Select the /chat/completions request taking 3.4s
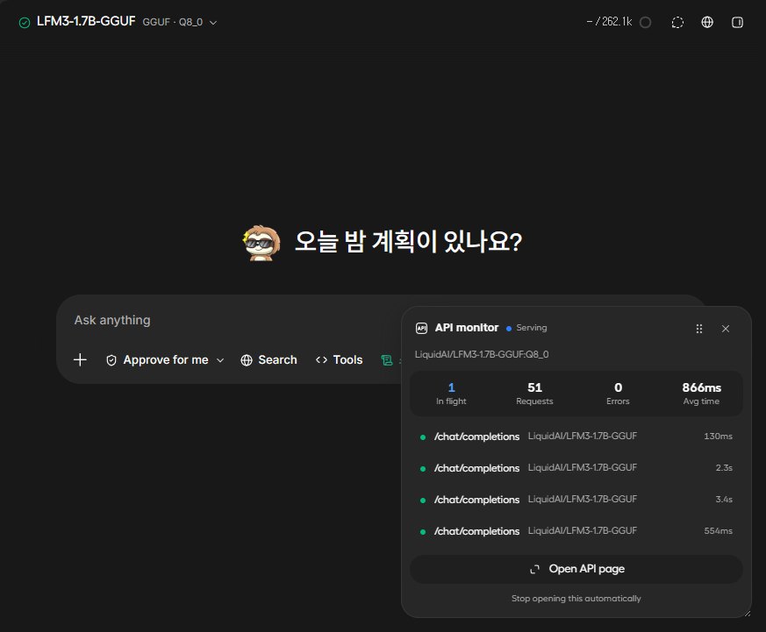This screenshot has width=766, height=632. (576, 500)
